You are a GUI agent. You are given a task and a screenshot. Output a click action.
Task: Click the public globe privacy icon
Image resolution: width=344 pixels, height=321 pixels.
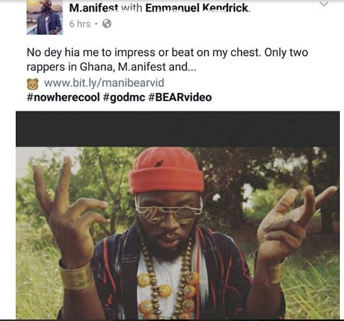(x=107, y=23)
